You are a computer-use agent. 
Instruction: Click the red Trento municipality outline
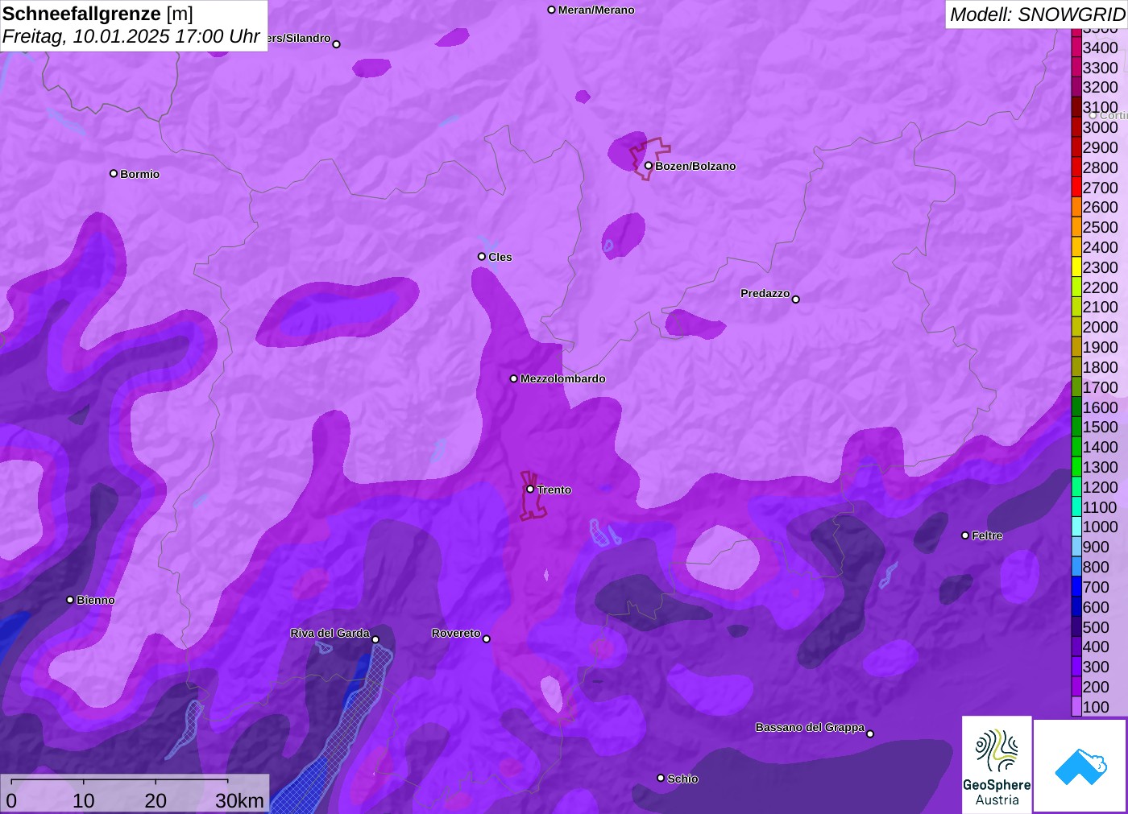point(533,496)
